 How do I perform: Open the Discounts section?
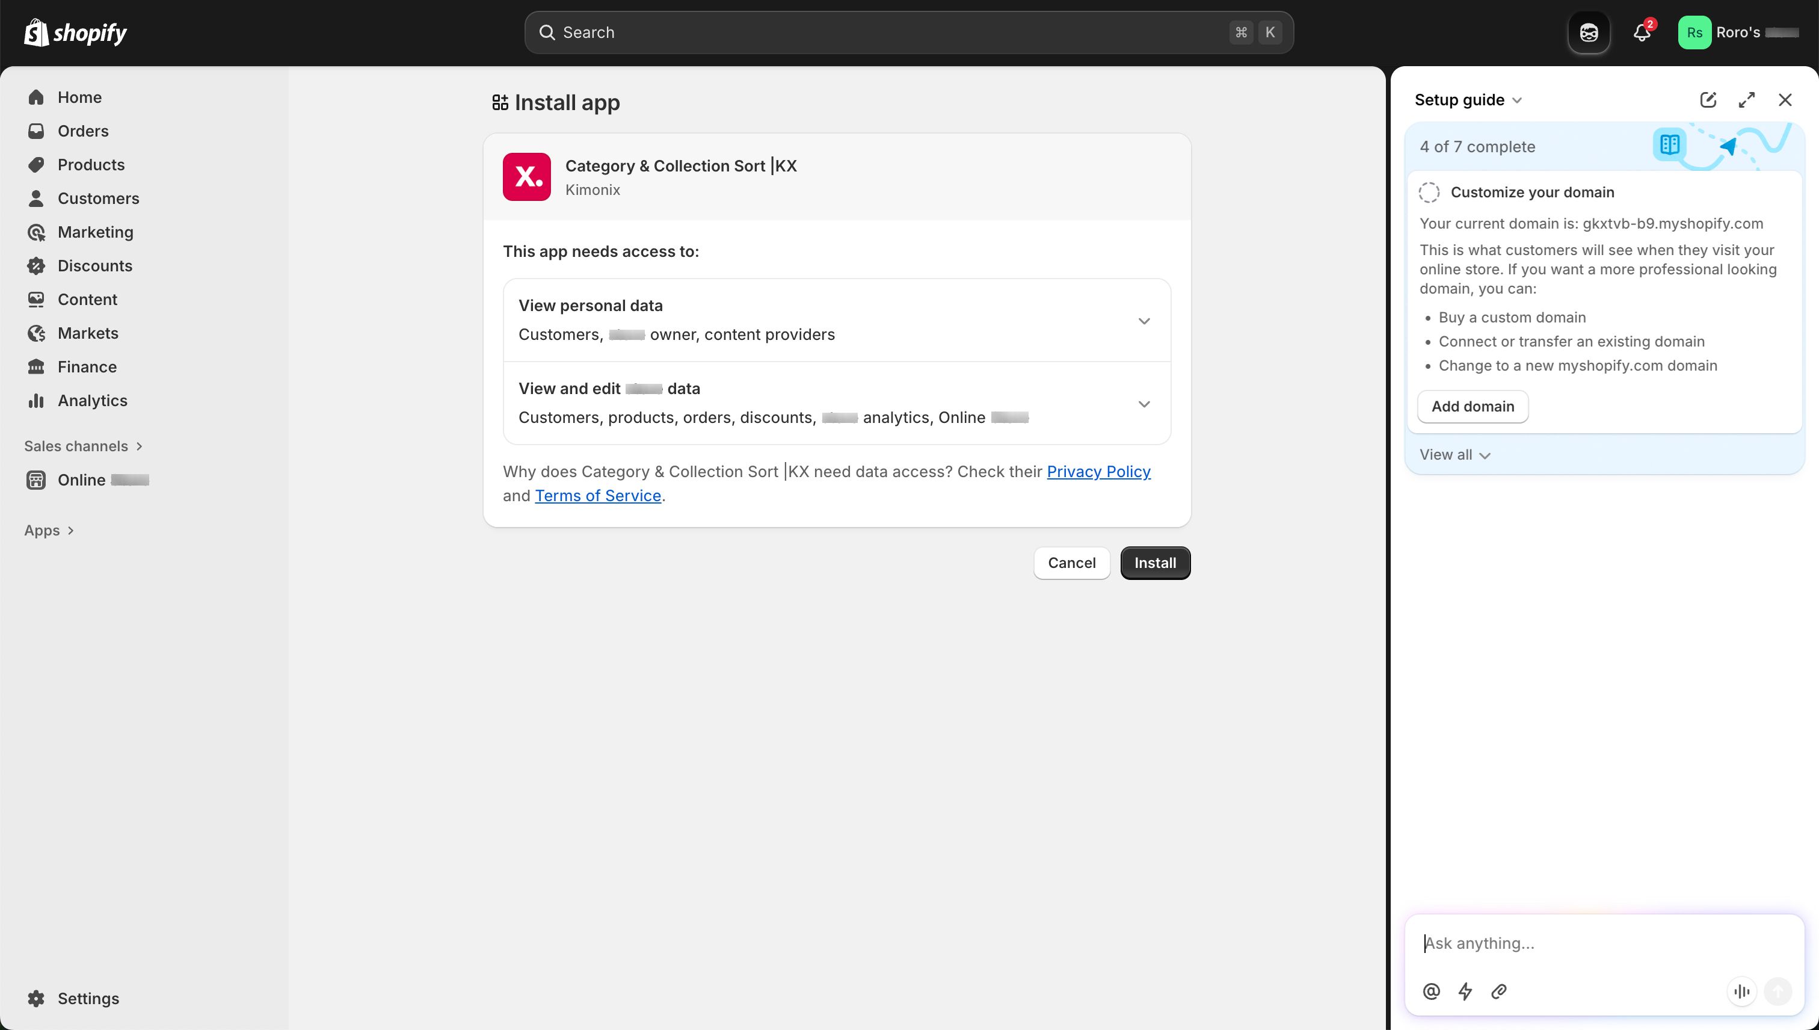click(x=95, y=265)
